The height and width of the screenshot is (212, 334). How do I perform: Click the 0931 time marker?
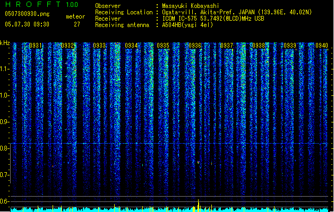pyautogui.click(x=36, y=46)
